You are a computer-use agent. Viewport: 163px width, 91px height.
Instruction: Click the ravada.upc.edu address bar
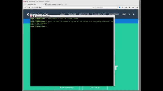(x=61, y=7)
